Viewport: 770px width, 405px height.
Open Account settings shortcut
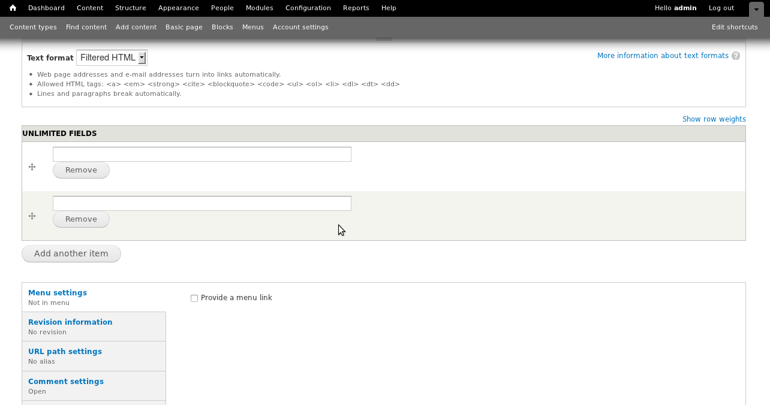click(300, 27)
